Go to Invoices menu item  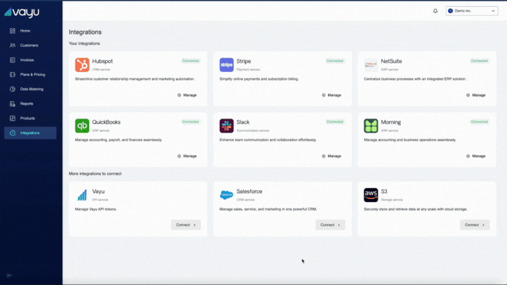30,60
